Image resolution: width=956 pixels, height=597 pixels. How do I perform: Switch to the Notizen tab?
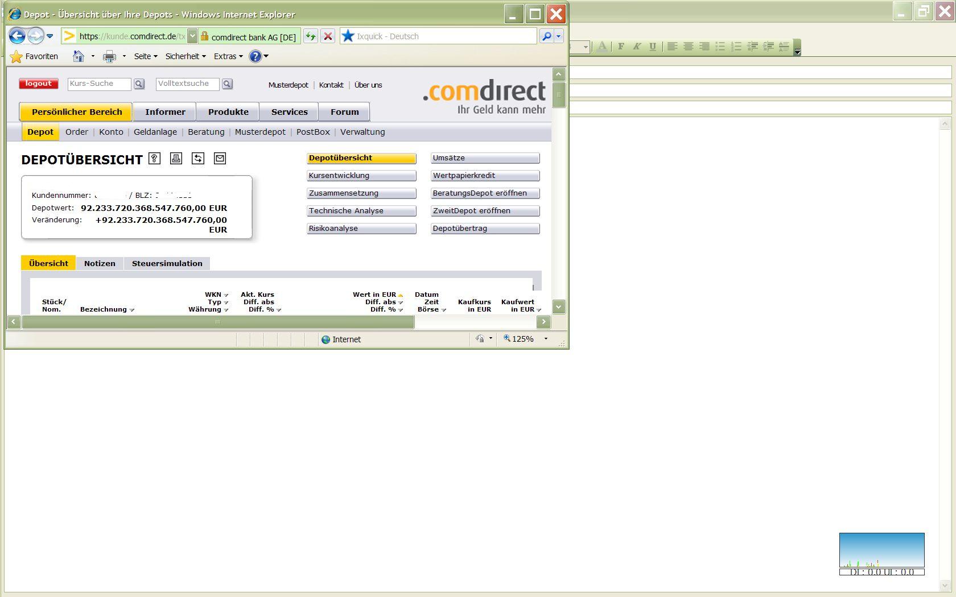point(100,263)
